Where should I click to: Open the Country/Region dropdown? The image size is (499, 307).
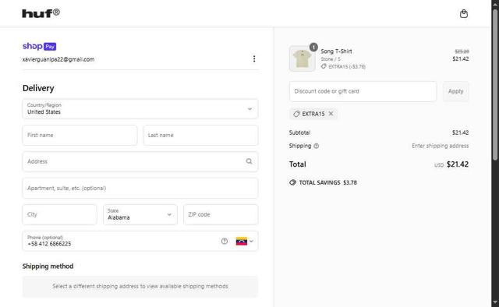pos(140,109)
